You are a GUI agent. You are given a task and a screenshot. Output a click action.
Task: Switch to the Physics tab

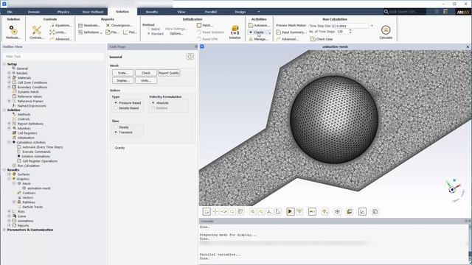coord(63,12)
